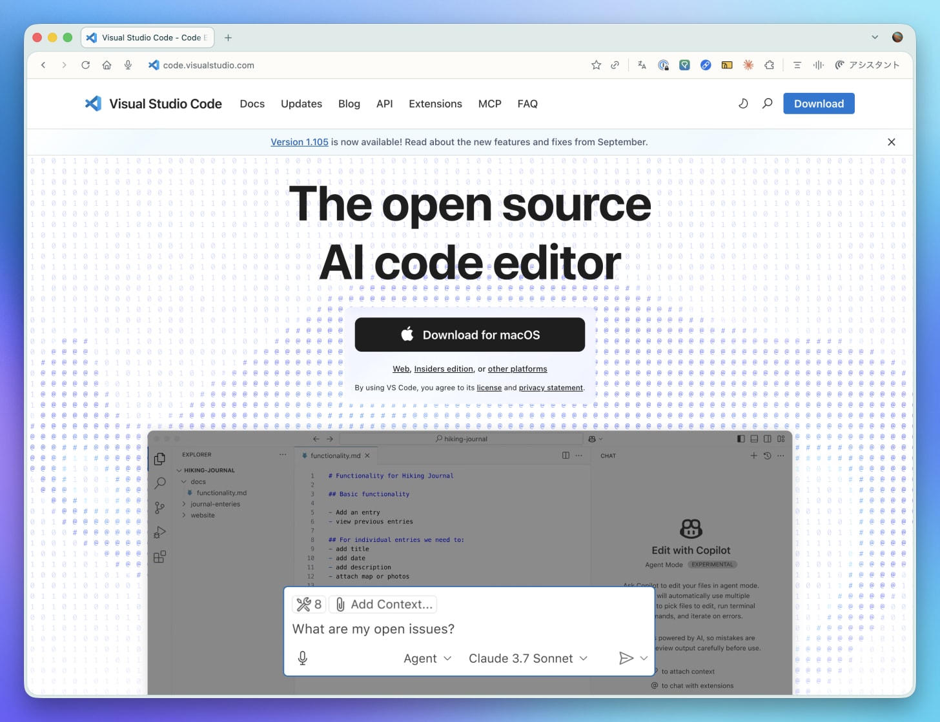Image resolution: width=940 pixels, height=722 pixels.
Task: Bookmark this page with the star icon
Action: tap(596, 65)
